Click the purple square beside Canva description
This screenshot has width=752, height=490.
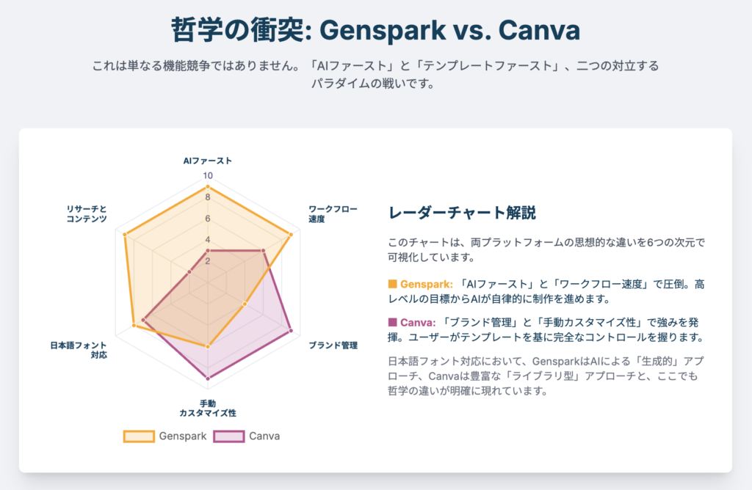click(392, 322)
